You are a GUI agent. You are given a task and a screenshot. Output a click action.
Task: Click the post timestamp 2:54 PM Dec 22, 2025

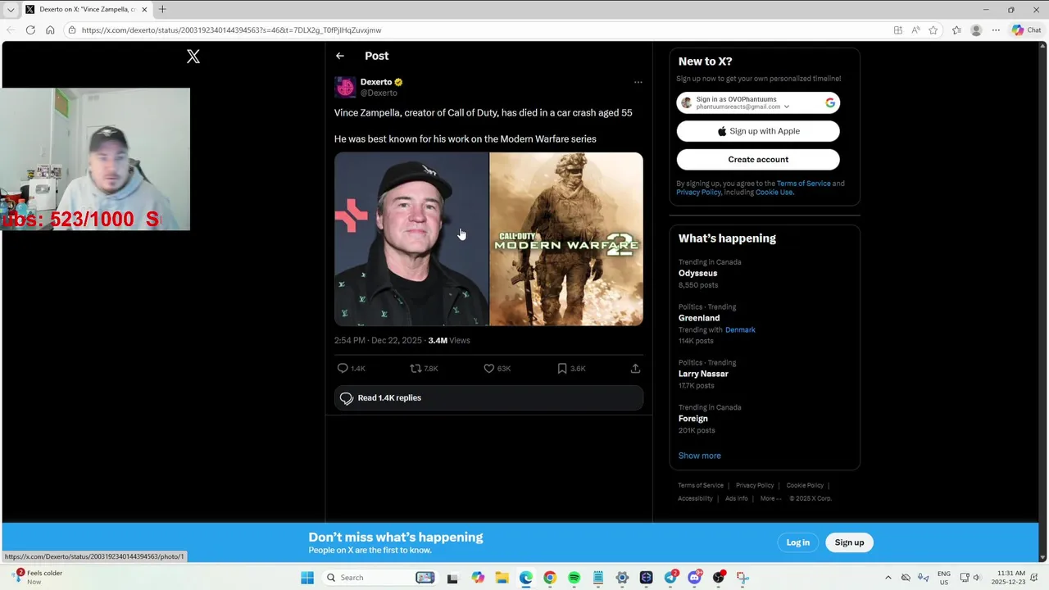pos(378,341)
